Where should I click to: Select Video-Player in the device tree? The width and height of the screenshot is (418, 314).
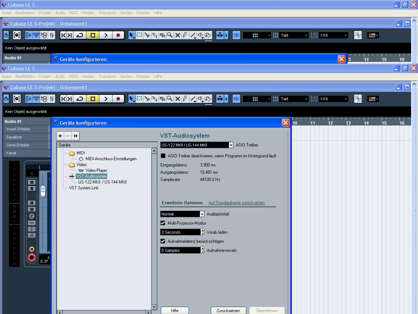point(96,170)
